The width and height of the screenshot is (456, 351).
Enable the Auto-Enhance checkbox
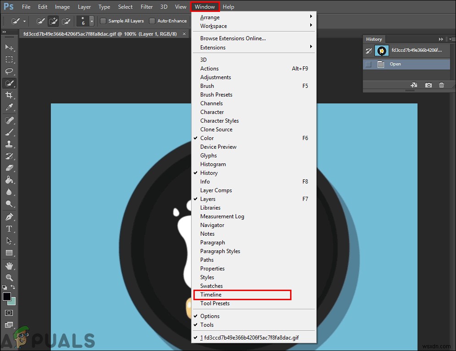coord(151,21)
